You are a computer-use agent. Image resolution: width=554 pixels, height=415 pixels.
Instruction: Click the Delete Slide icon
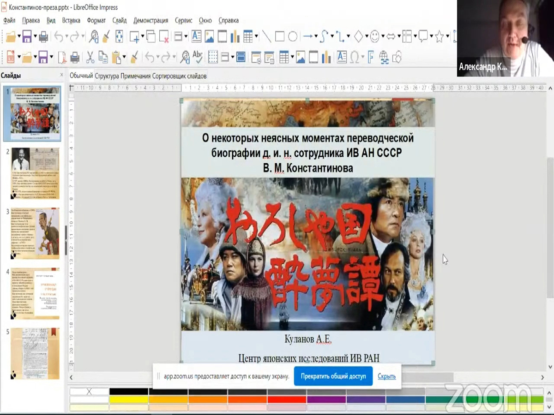pos(163,36)
